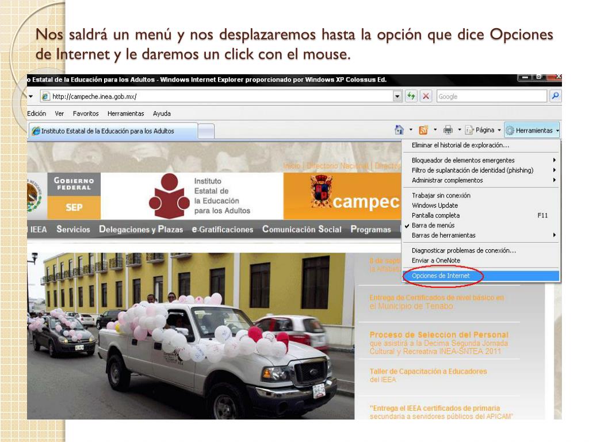This screenshot has width=589, height=442.
Task: Open the dropdown arrow next to Print
Action: pyautogui.click(x=460, y=130)
